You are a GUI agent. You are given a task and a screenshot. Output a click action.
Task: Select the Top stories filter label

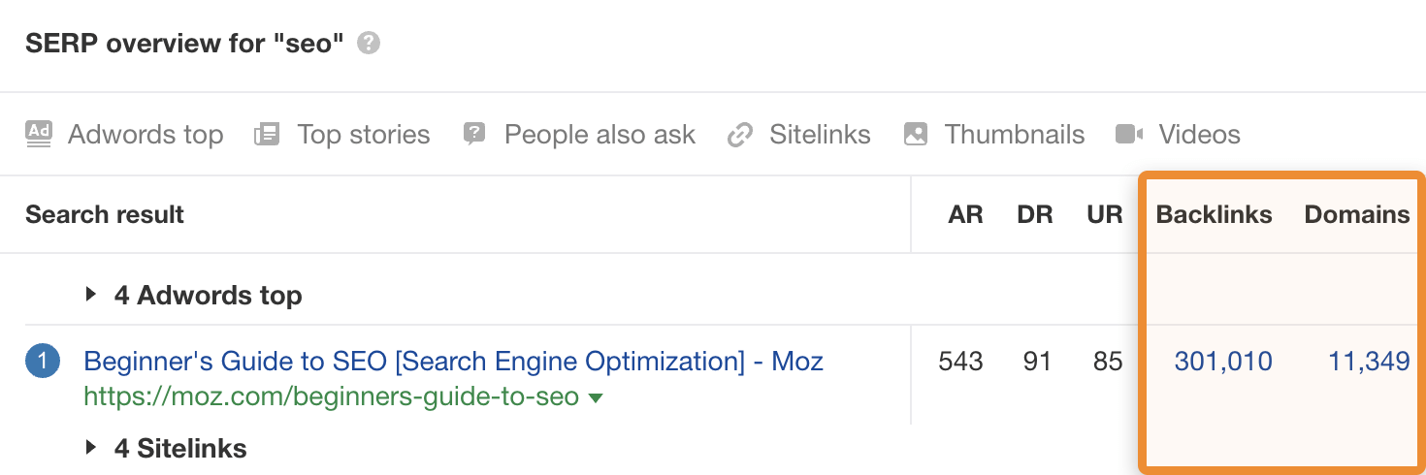coord(363,134)
